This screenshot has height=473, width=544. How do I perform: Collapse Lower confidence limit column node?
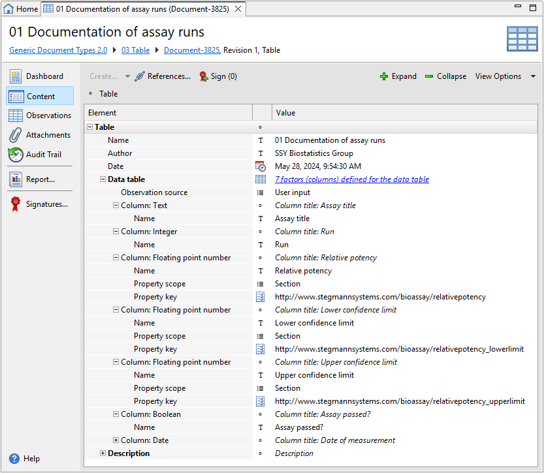click(x=116, y=310)
